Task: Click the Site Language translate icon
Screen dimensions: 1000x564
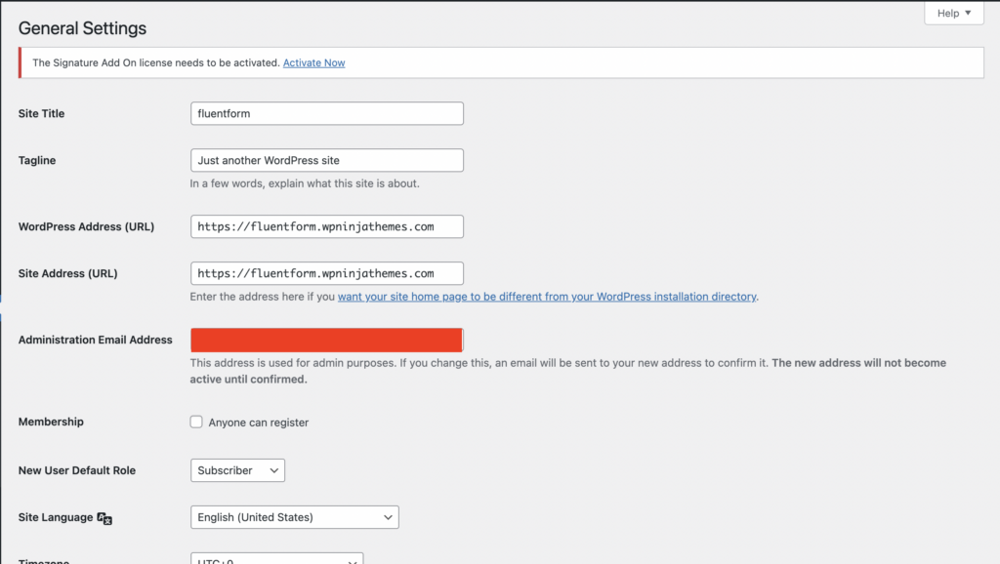Action: click(x=104, y=518)
